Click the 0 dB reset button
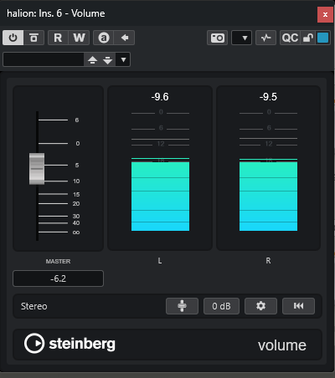This screenshot has width=335, height=378. click(x=221, y=306)
